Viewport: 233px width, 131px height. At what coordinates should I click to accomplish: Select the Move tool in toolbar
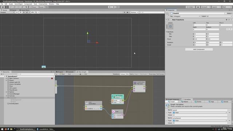[x=7, y=7]
